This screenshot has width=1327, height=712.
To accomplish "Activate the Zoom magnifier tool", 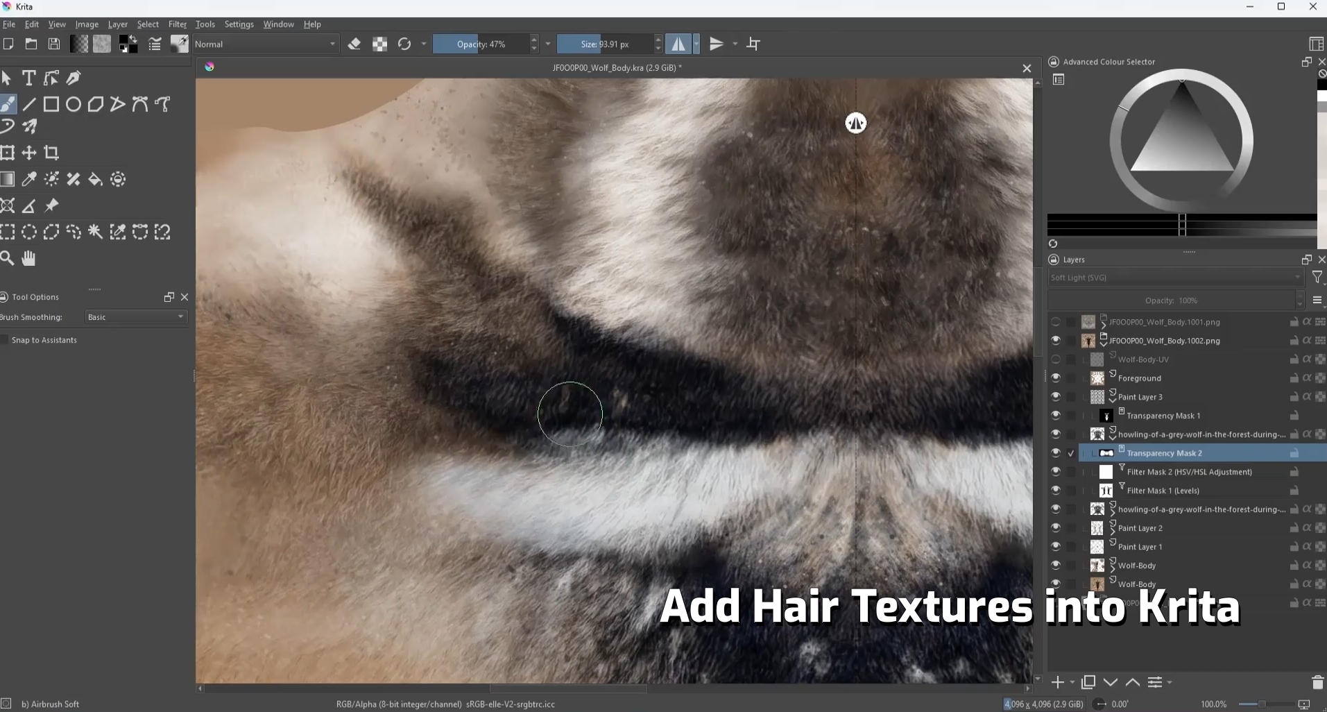I will coord(7,258).
